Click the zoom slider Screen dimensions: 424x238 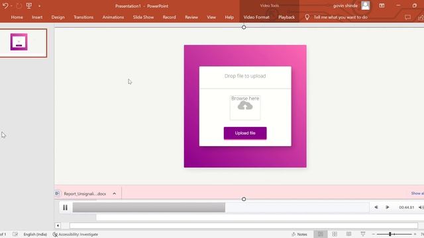394,234
